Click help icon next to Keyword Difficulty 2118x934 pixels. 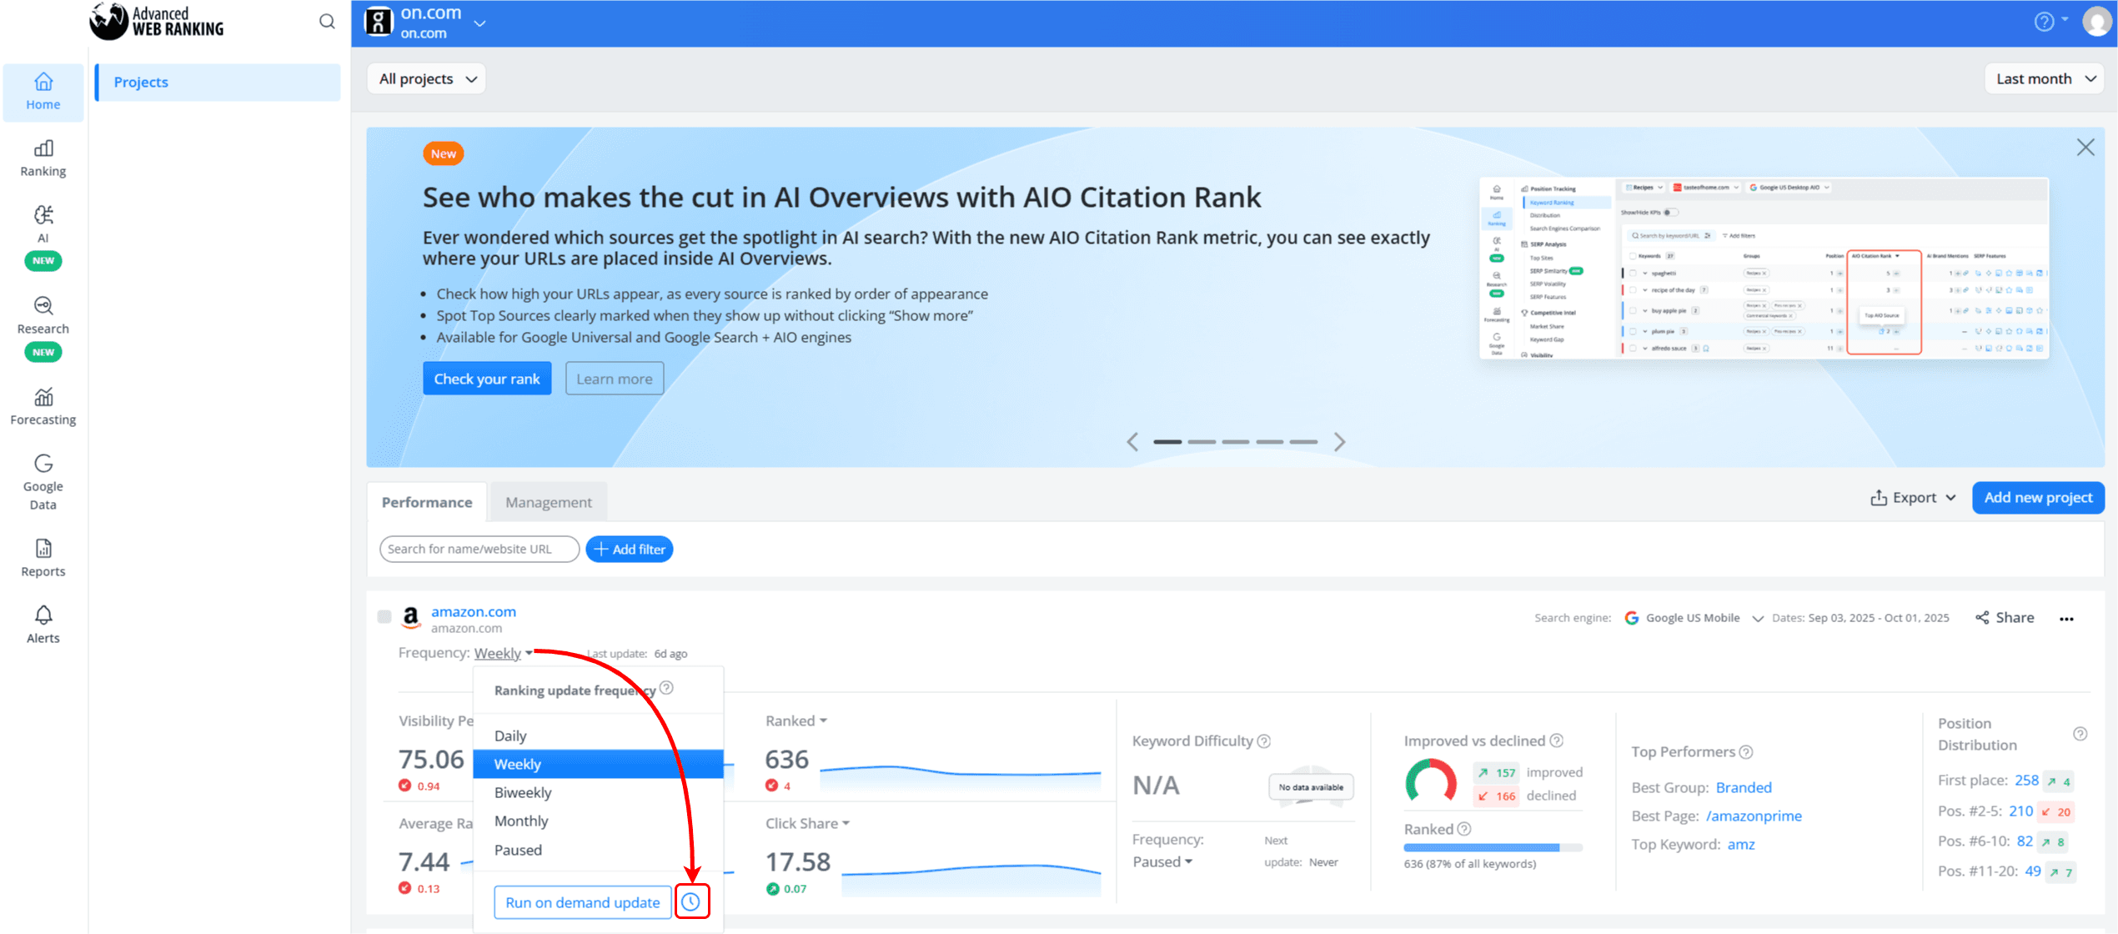[1264, 741]
